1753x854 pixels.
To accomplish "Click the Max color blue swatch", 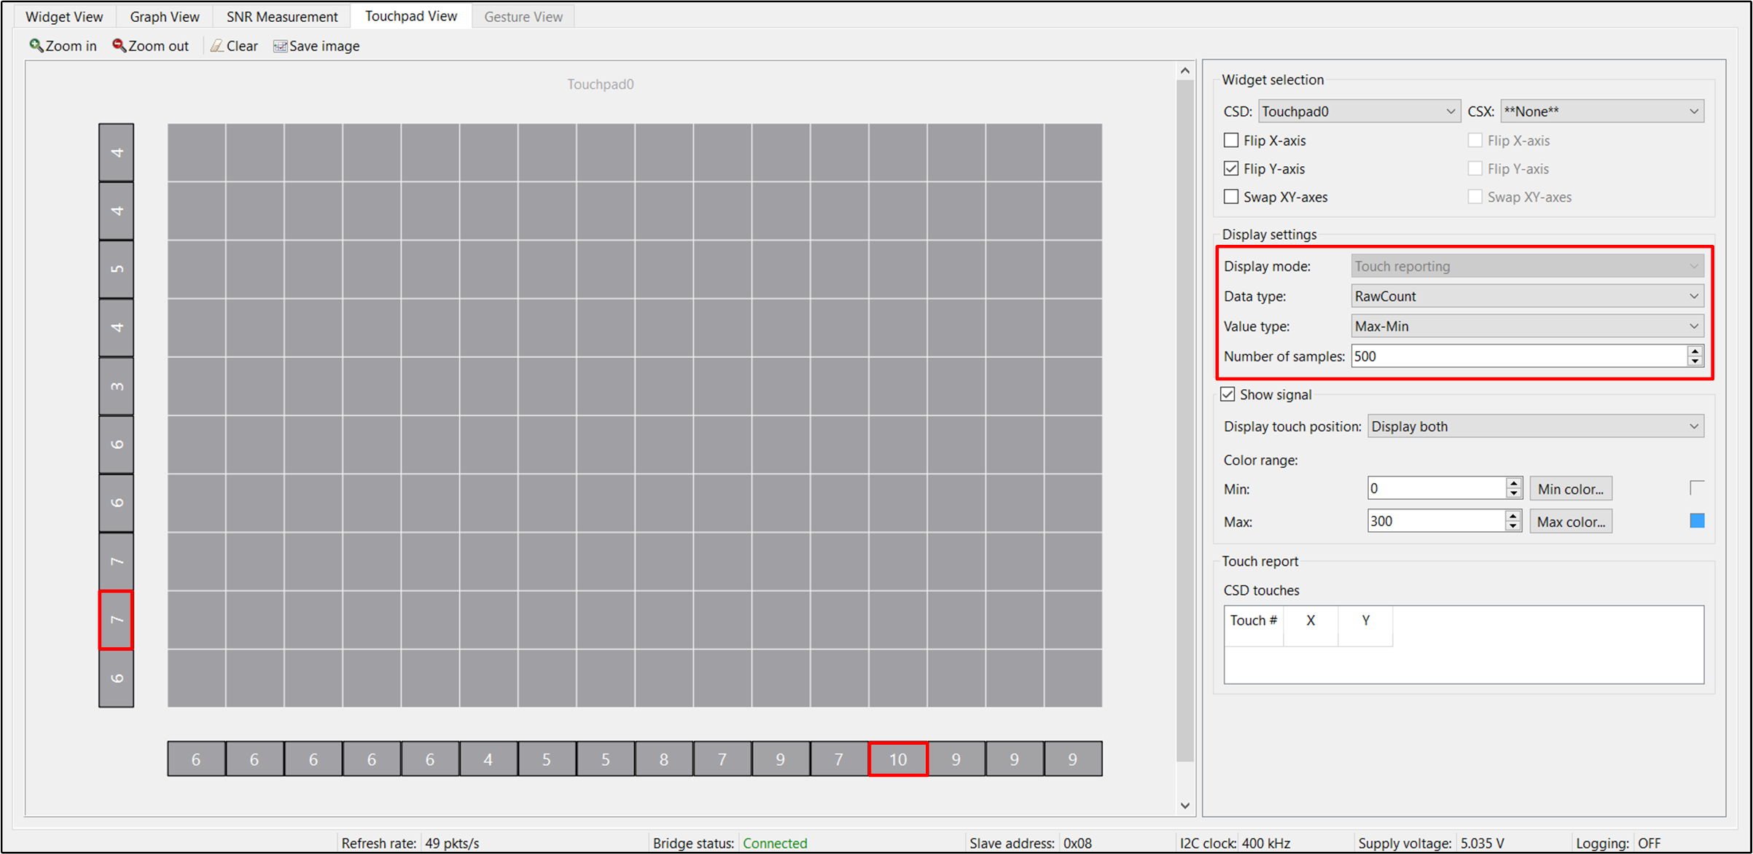I will (x=1697, y=520).
